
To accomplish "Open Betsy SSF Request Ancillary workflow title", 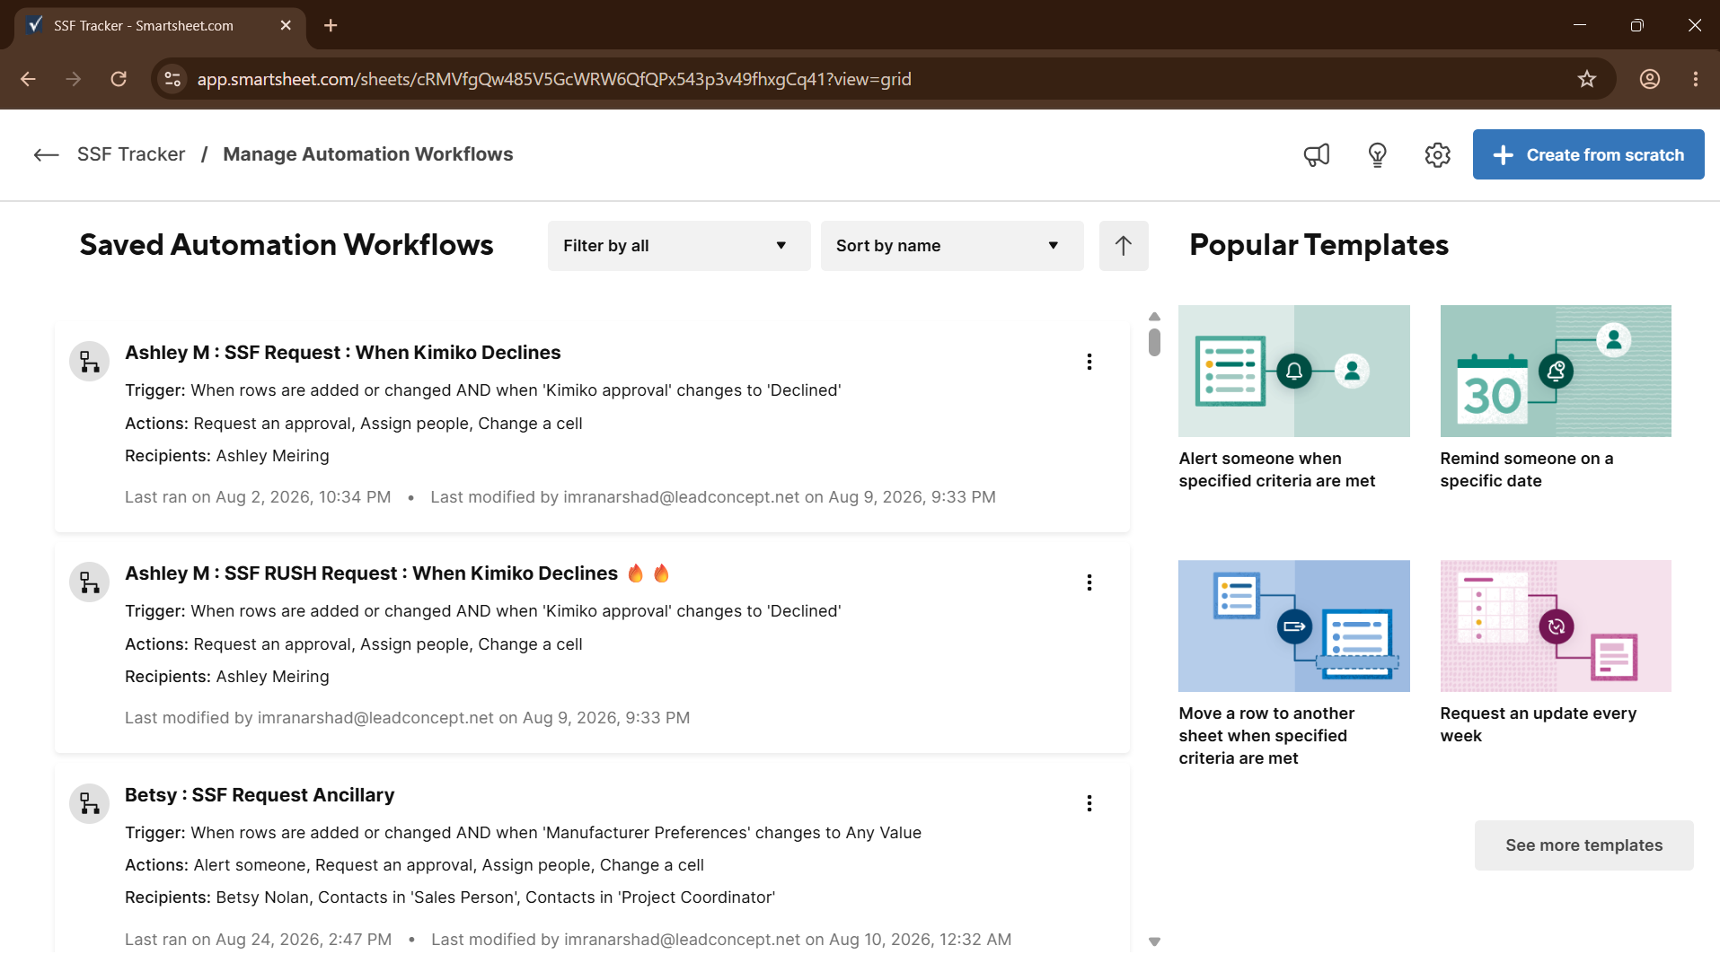I will point(260,795).
